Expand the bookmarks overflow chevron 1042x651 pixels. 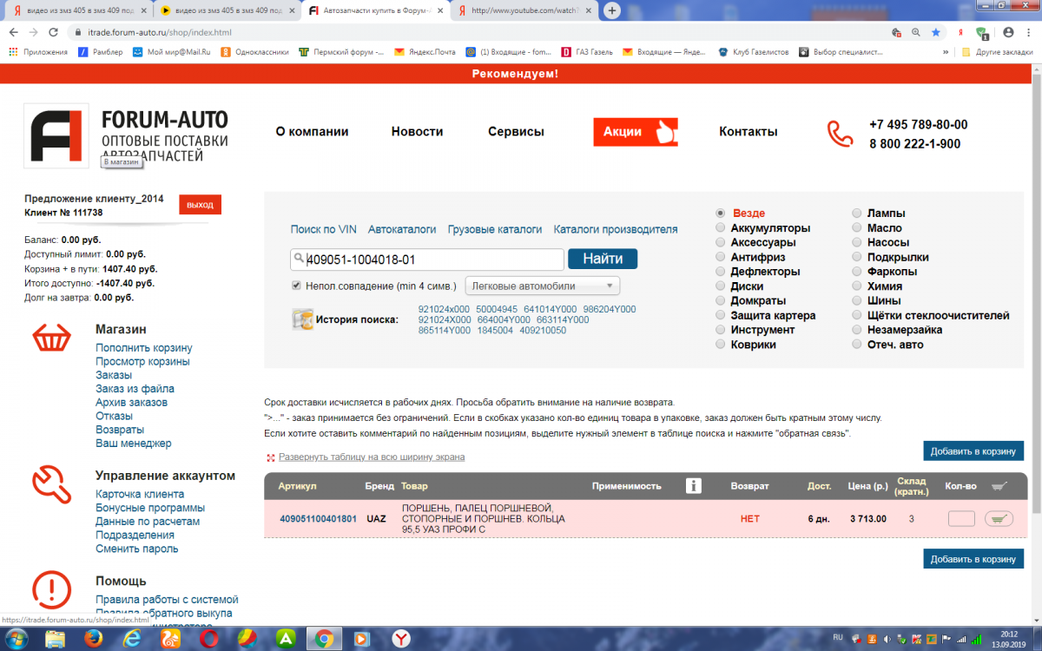click(x=946, y=52)
